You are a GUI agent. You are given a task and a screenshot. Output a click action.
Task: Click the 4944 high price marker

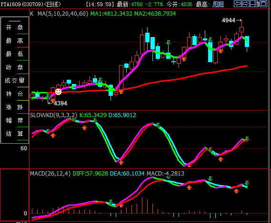coord(229,20)
